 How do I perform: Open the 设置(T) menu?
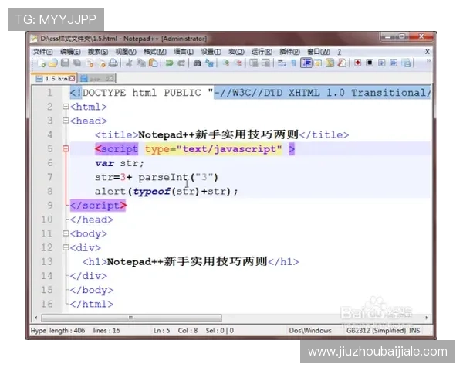tap(211, 52)
